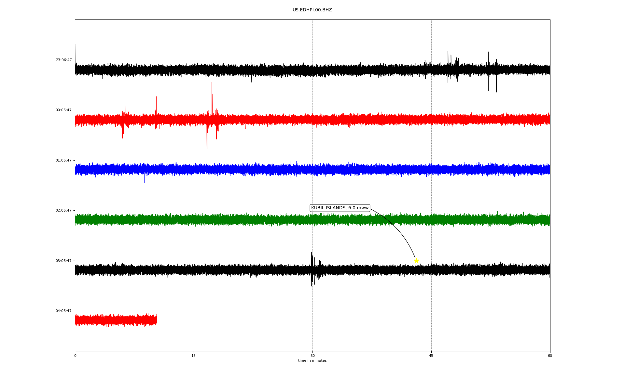
Task: Click the 15 tick on time axis
Action: tap(194, 356)
